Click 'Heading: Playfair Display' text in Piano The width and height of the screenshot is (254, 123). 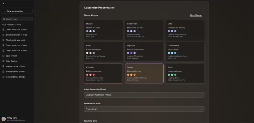95,56
